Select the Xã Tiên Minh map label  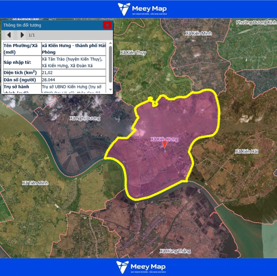pos(35,183)
